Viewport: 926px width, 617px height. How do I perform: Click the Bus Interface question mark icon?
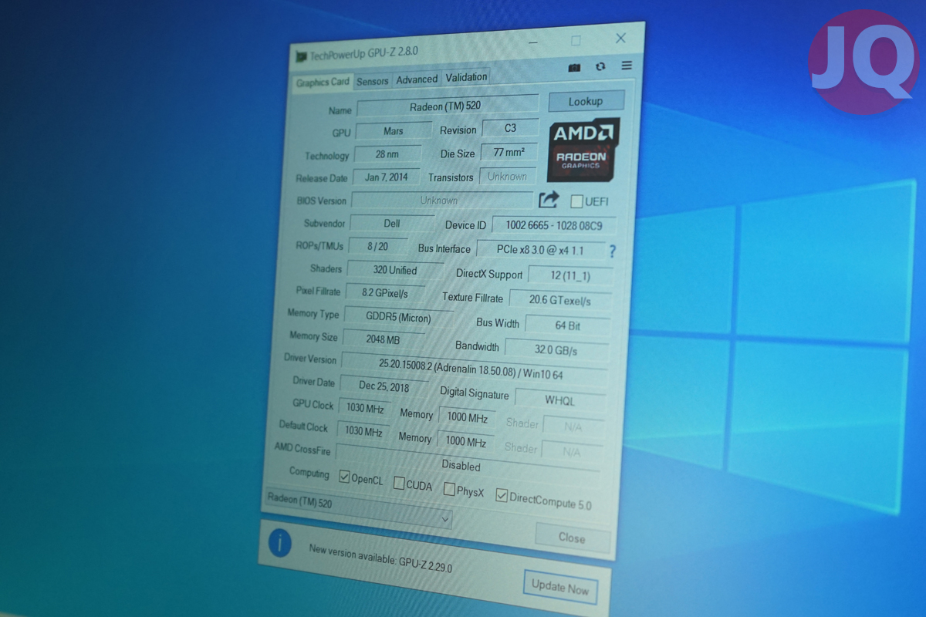coord(613,251)
